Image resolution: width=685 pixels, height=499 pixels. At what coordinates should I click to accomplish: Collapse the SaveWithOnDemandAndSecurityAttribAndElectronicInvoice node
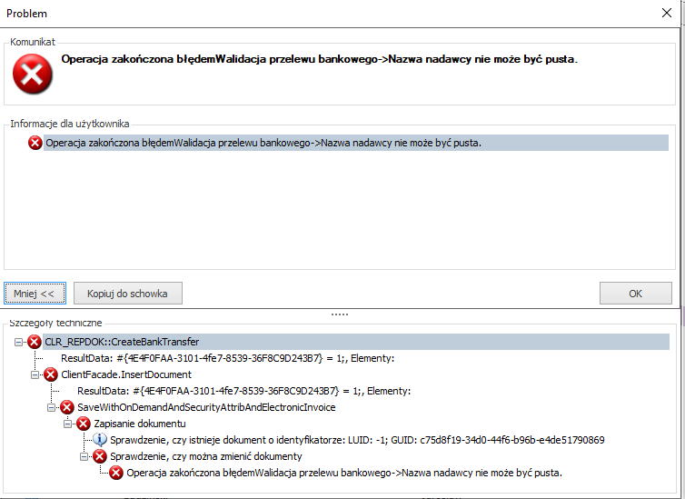point(51,408)
